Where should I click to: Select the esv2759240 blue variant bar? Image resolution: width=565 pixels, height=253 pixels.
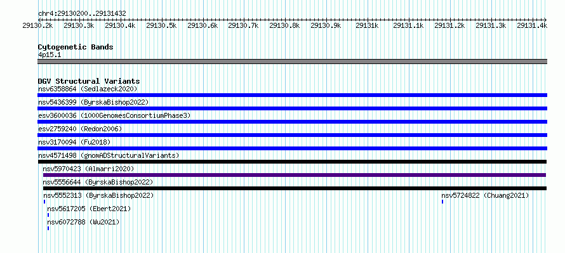point(292,135)
